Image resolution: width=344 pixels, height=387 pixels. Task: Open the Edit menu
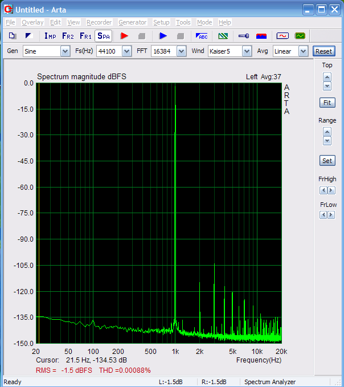click(x=55, y=22)
